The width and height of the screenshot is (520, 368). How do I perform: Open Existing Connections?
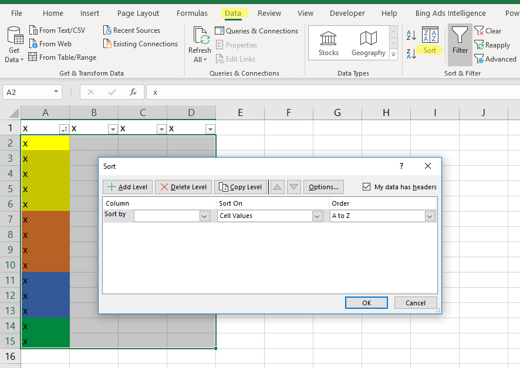[140, 44]
